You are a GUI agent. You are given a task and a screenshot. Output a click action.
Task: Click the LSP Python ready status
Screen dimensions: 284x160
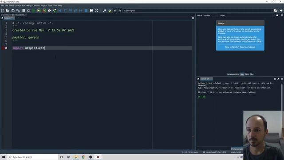[189, 152]
